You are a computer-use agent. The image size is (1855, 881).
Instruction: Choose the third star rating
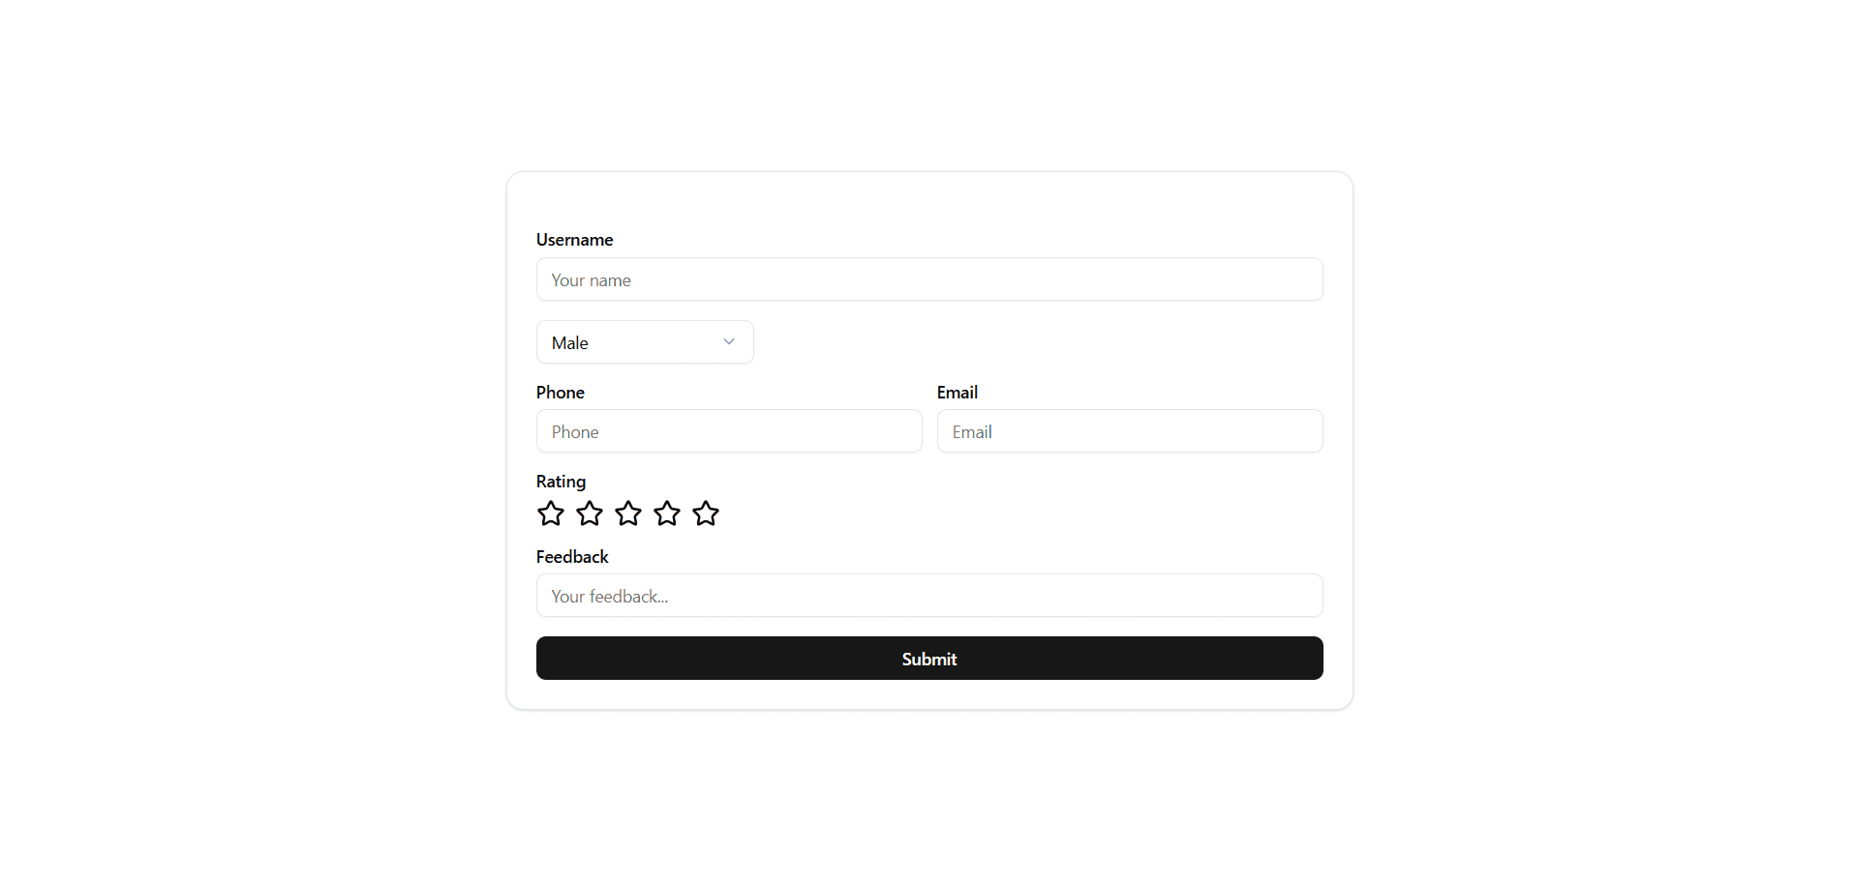tap(628, 514)
